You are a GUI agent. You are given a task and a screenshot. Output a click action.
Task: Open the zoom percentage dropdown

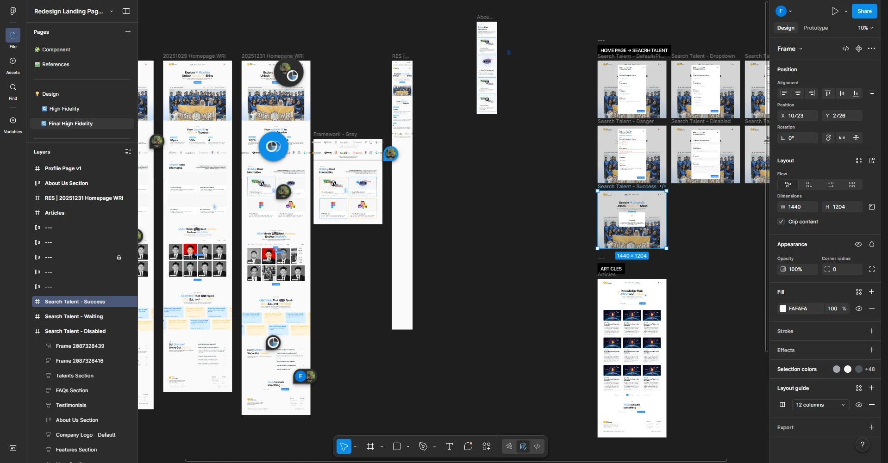pos(864,28)
